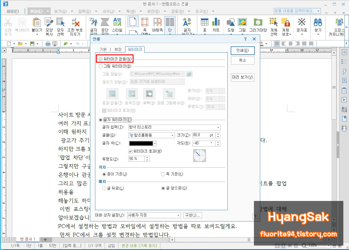
Task: Click the 각도 angle input field
Action: pos(204,143)
